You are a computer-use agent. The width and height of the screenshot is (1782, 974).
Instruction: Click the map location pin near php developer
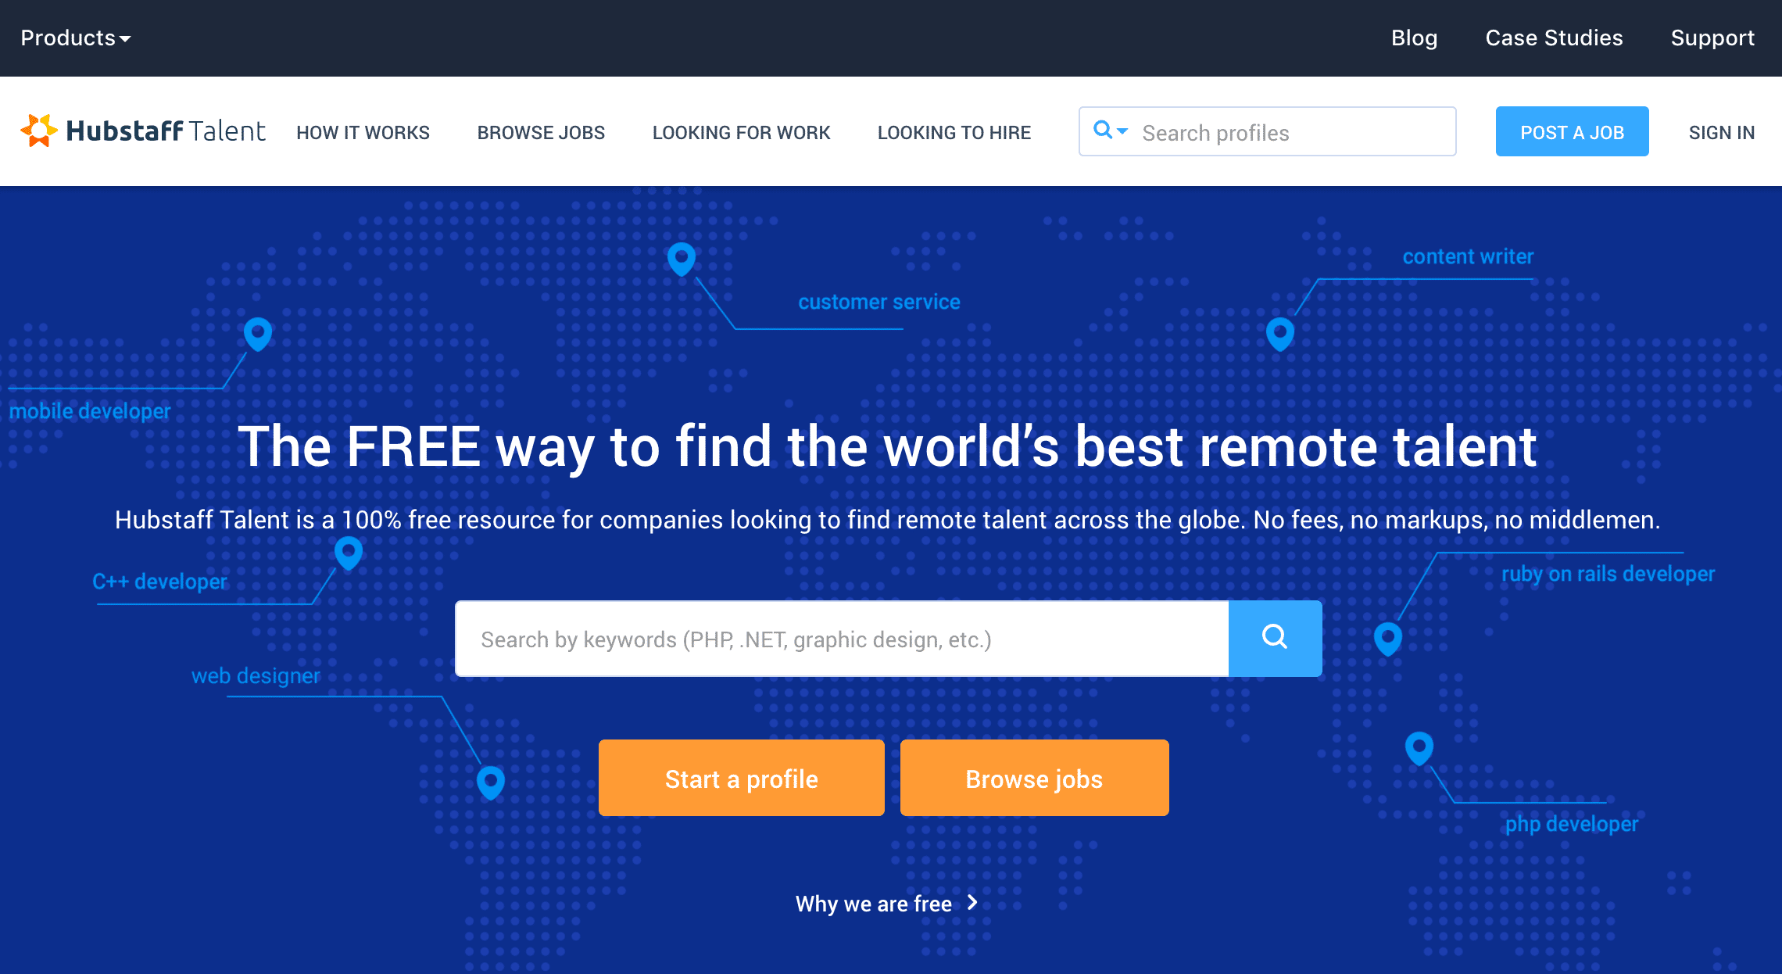[1421, 746]
